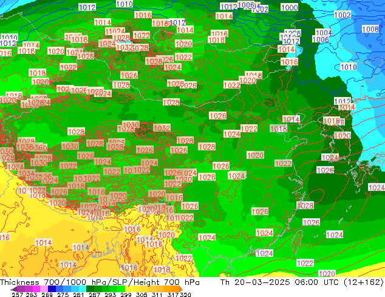385x297 pixels.
Task: Click the legend value 263
Action: click(32, 295)
